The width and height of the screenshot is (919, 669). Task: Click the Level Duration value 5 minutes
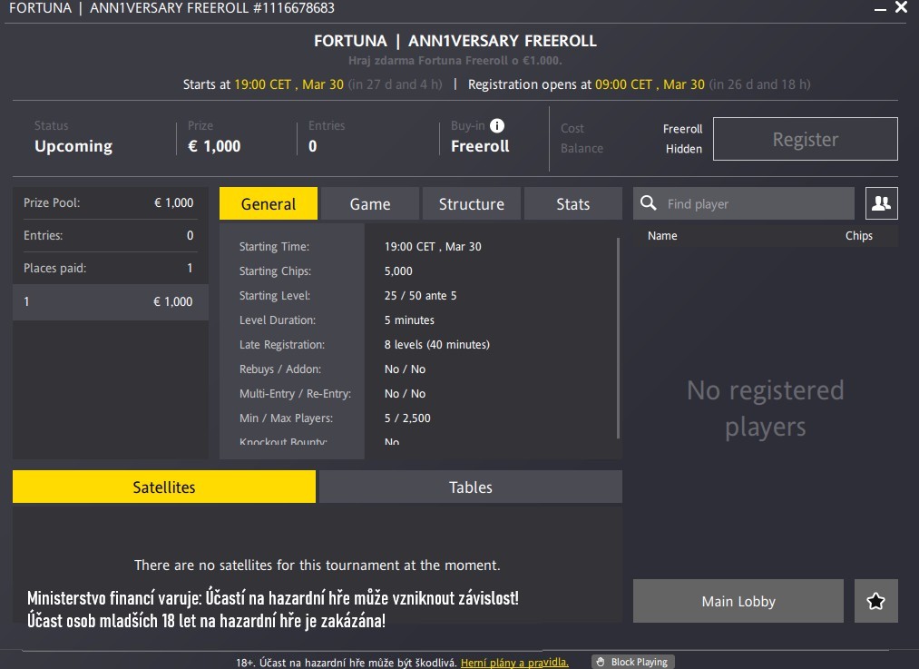tap(409, 320)
